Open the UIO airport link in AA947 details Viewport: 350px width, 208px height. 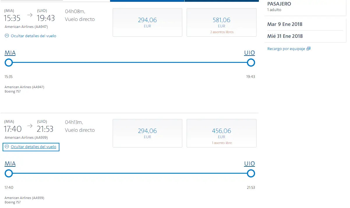click(x=250, y=53)
